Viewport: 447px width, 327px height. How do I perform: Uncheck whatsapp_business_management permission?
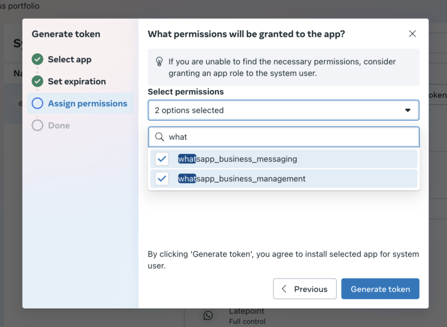(162, 178)
